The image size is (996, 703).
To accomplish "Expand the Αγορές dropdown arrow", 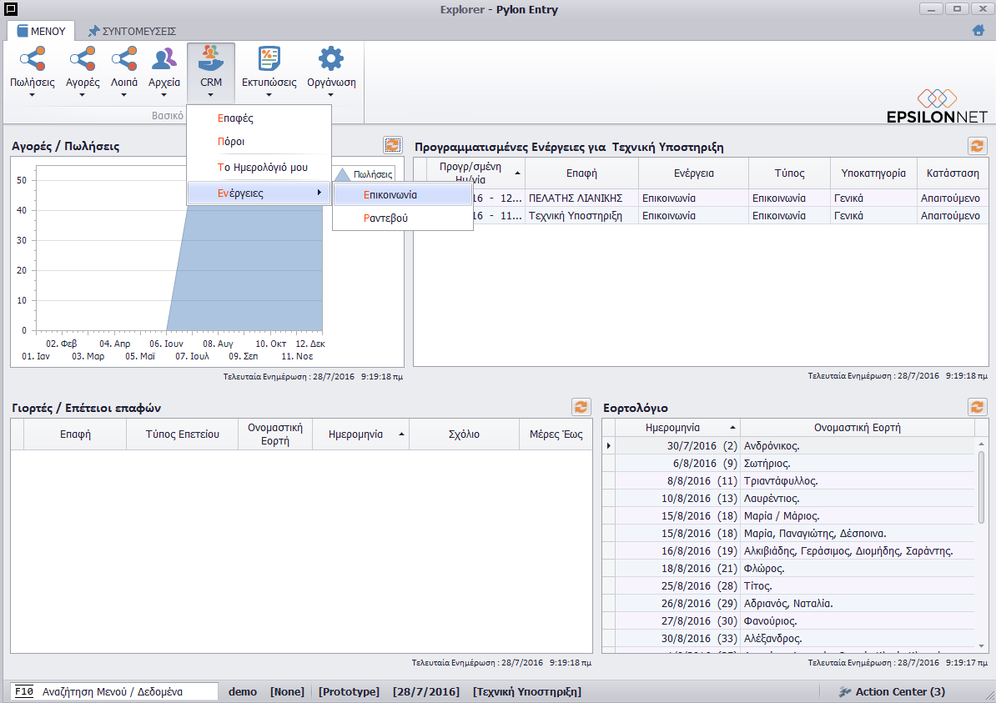I will click(x=82, y=95).
